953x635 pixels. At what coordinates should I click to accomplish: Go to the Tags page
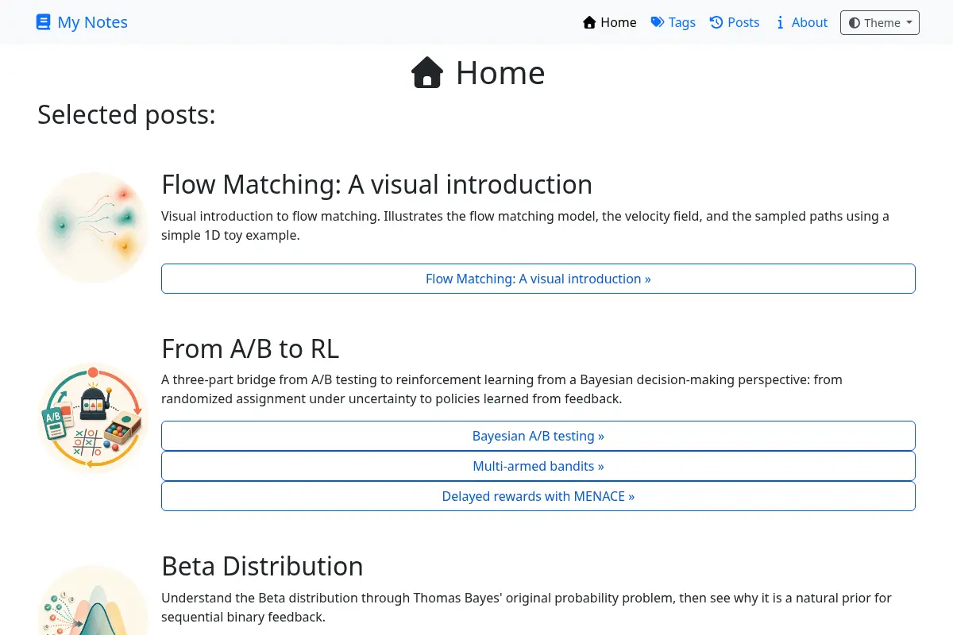(x=673, y=22)
